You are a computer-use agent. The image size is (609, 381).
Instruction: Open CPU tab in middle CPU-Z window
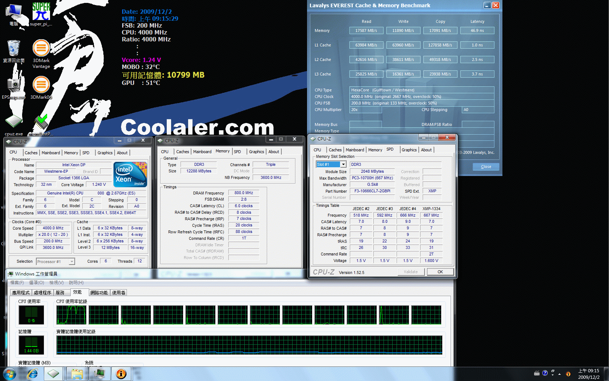(165, 152)
